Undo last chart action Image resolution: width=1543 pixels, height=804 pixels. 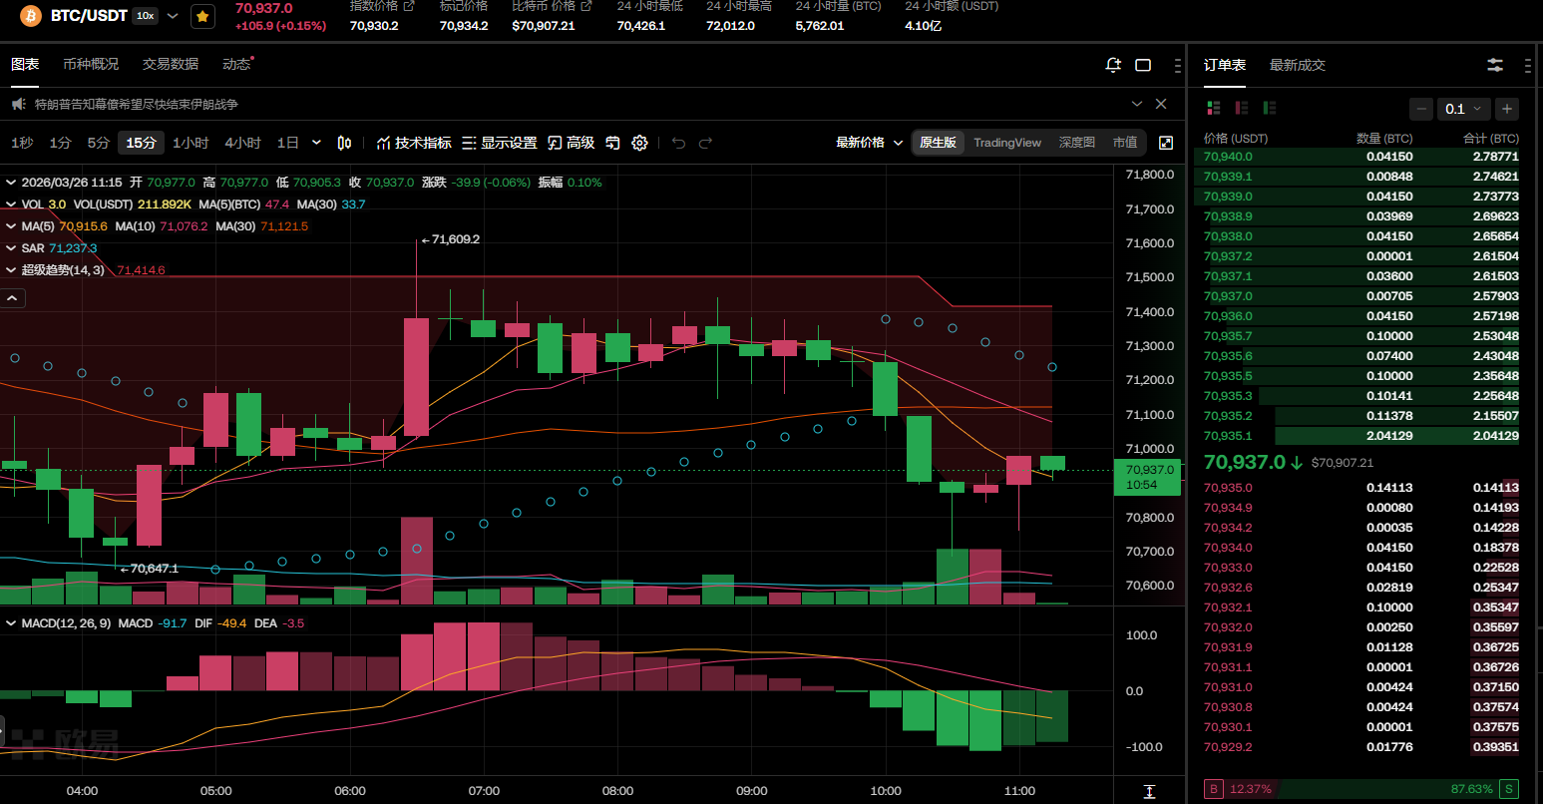click(x=678, y=143)
